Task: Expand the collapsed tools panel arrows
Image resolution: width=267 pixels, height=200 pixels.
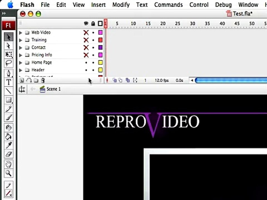Action: point(4,13)
